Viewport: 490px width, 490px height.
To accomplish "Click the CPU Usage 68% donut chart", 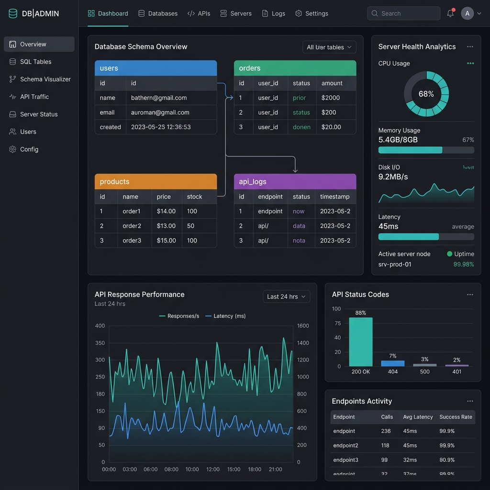I will (426, 94).
